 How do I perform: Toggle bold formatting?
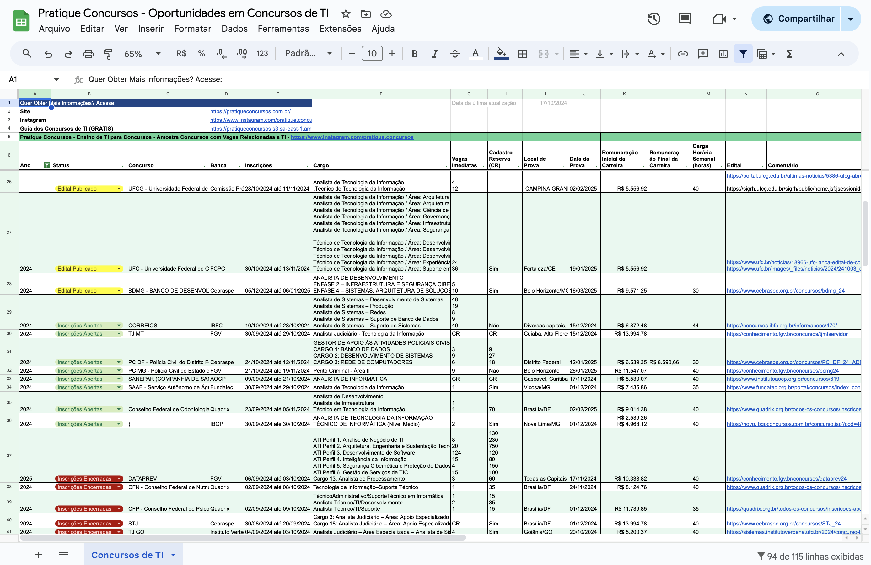click(415, 54)
